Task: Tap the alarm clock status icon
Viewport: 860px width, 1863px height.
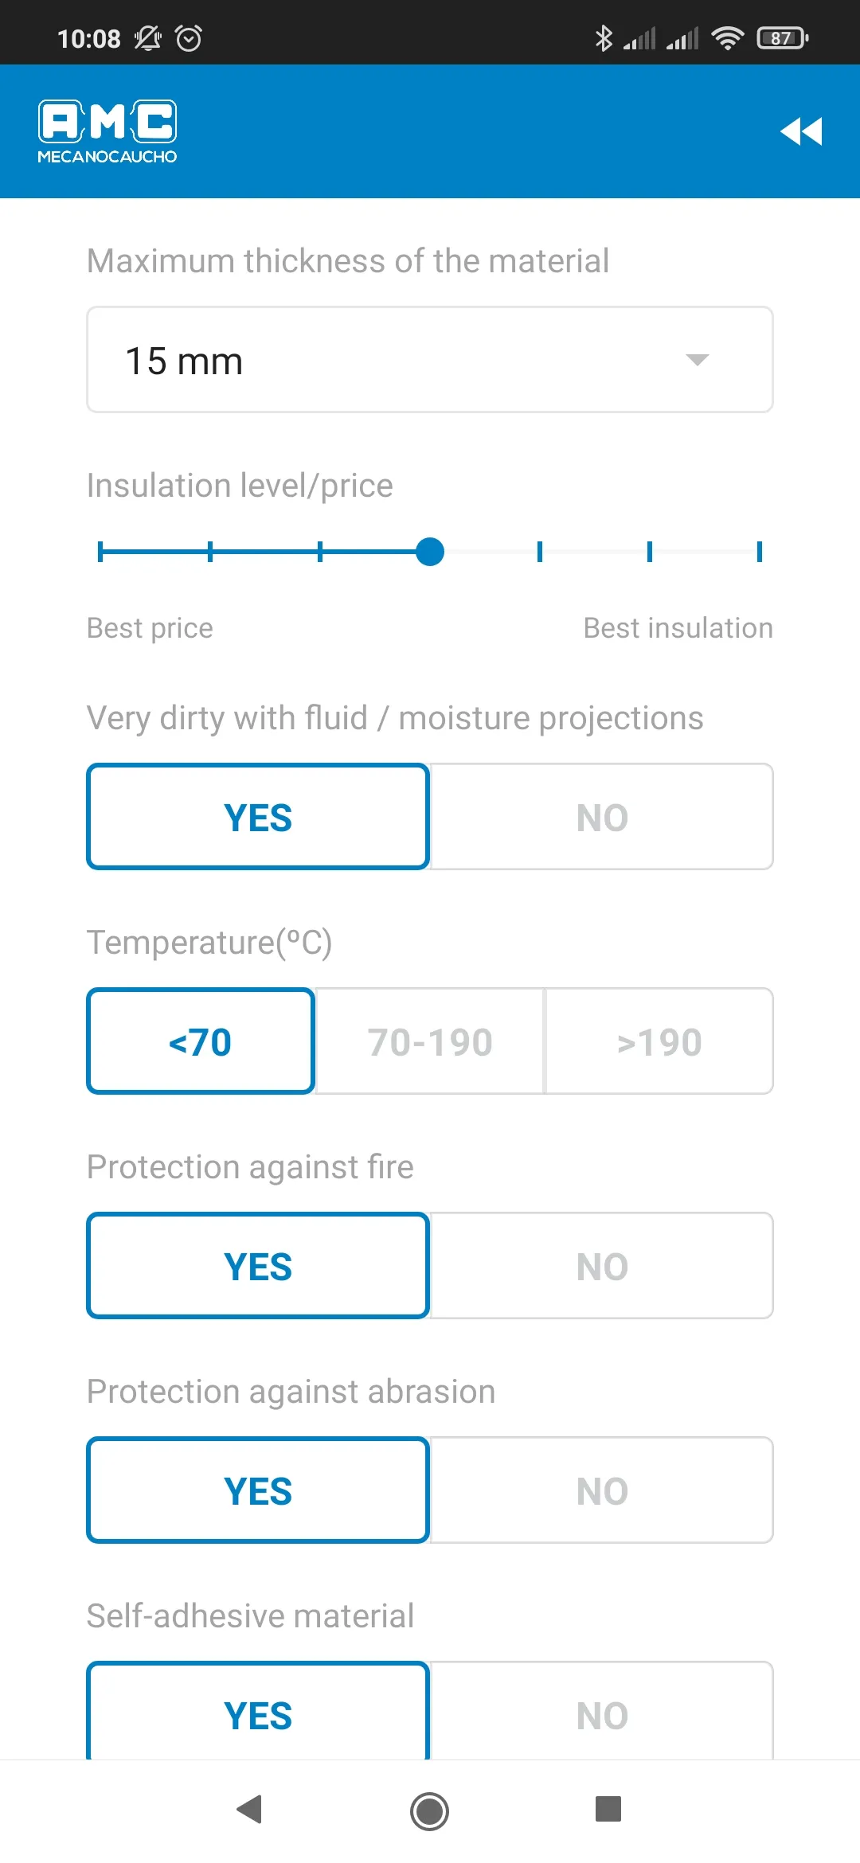Action: pos(189,37)
